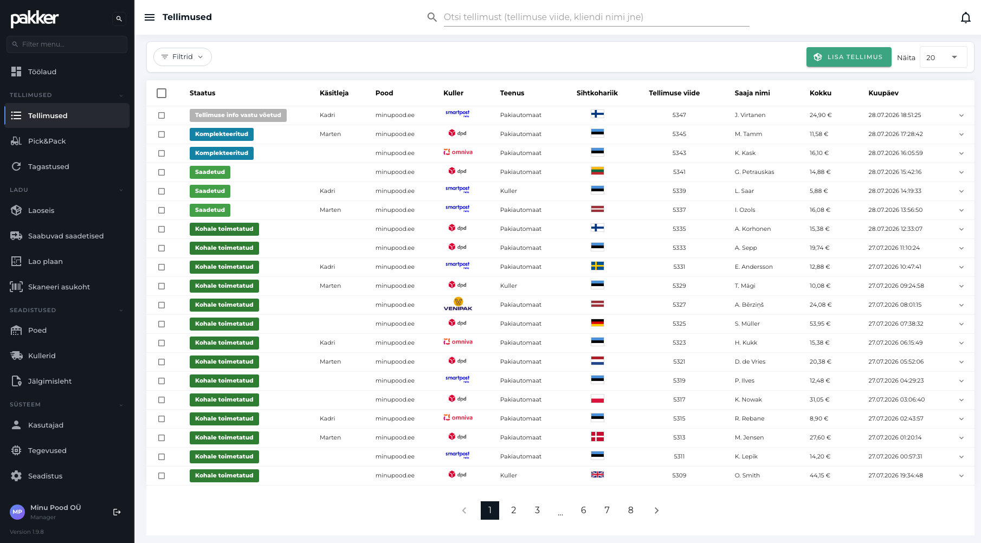
Task: Open Laoseis stock page
Action: click(67, 210)
